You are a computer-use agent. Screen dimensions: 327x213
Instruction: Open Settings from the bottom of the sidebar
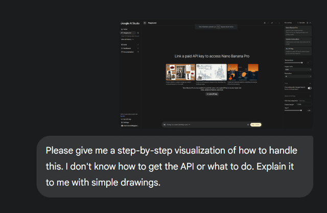[x=126, y=123]
